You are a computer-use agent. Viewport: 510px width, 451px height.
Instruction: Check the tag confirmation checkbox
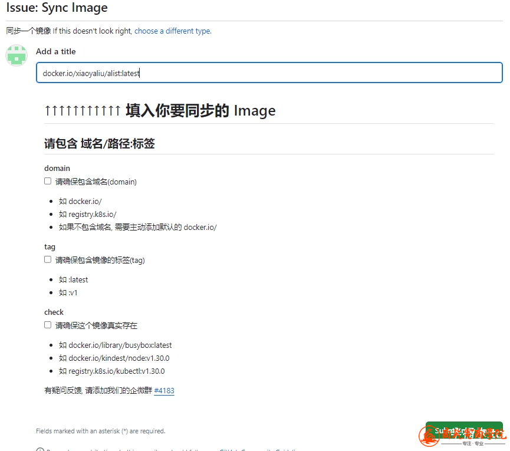[x=48, y=259]
